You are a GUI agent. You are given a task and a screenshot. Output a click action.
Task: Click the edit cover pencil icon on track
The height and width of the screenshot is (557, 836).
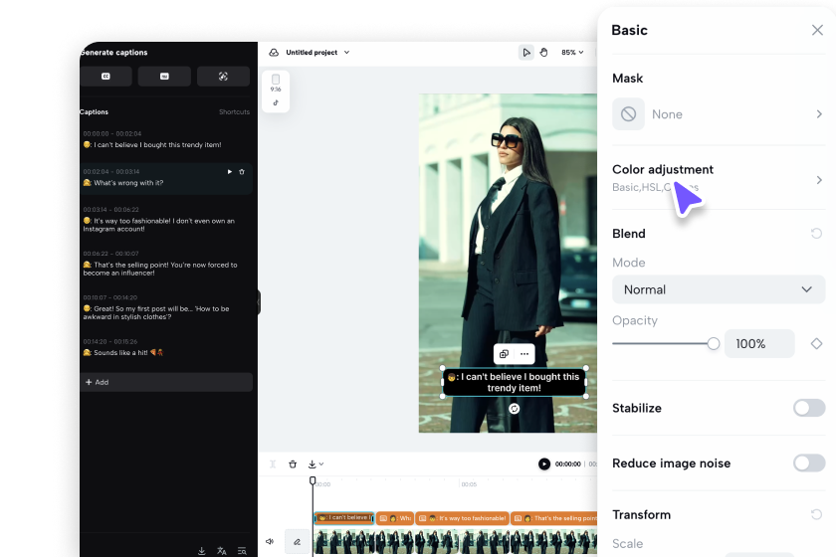(297, 541)
